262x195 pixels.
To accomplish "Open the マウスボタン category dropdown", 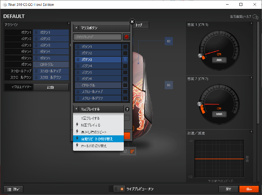I will (x=102, y=28).
